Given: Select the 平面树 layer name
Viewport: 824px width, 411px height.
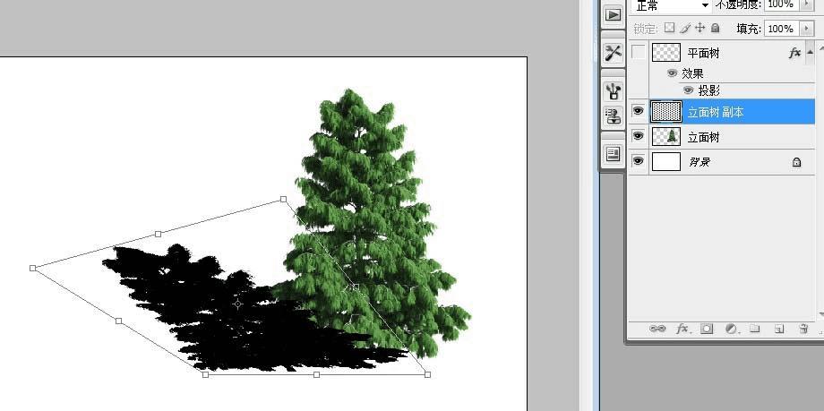Looking at the screenshot, I should click(x=704, y=53).
